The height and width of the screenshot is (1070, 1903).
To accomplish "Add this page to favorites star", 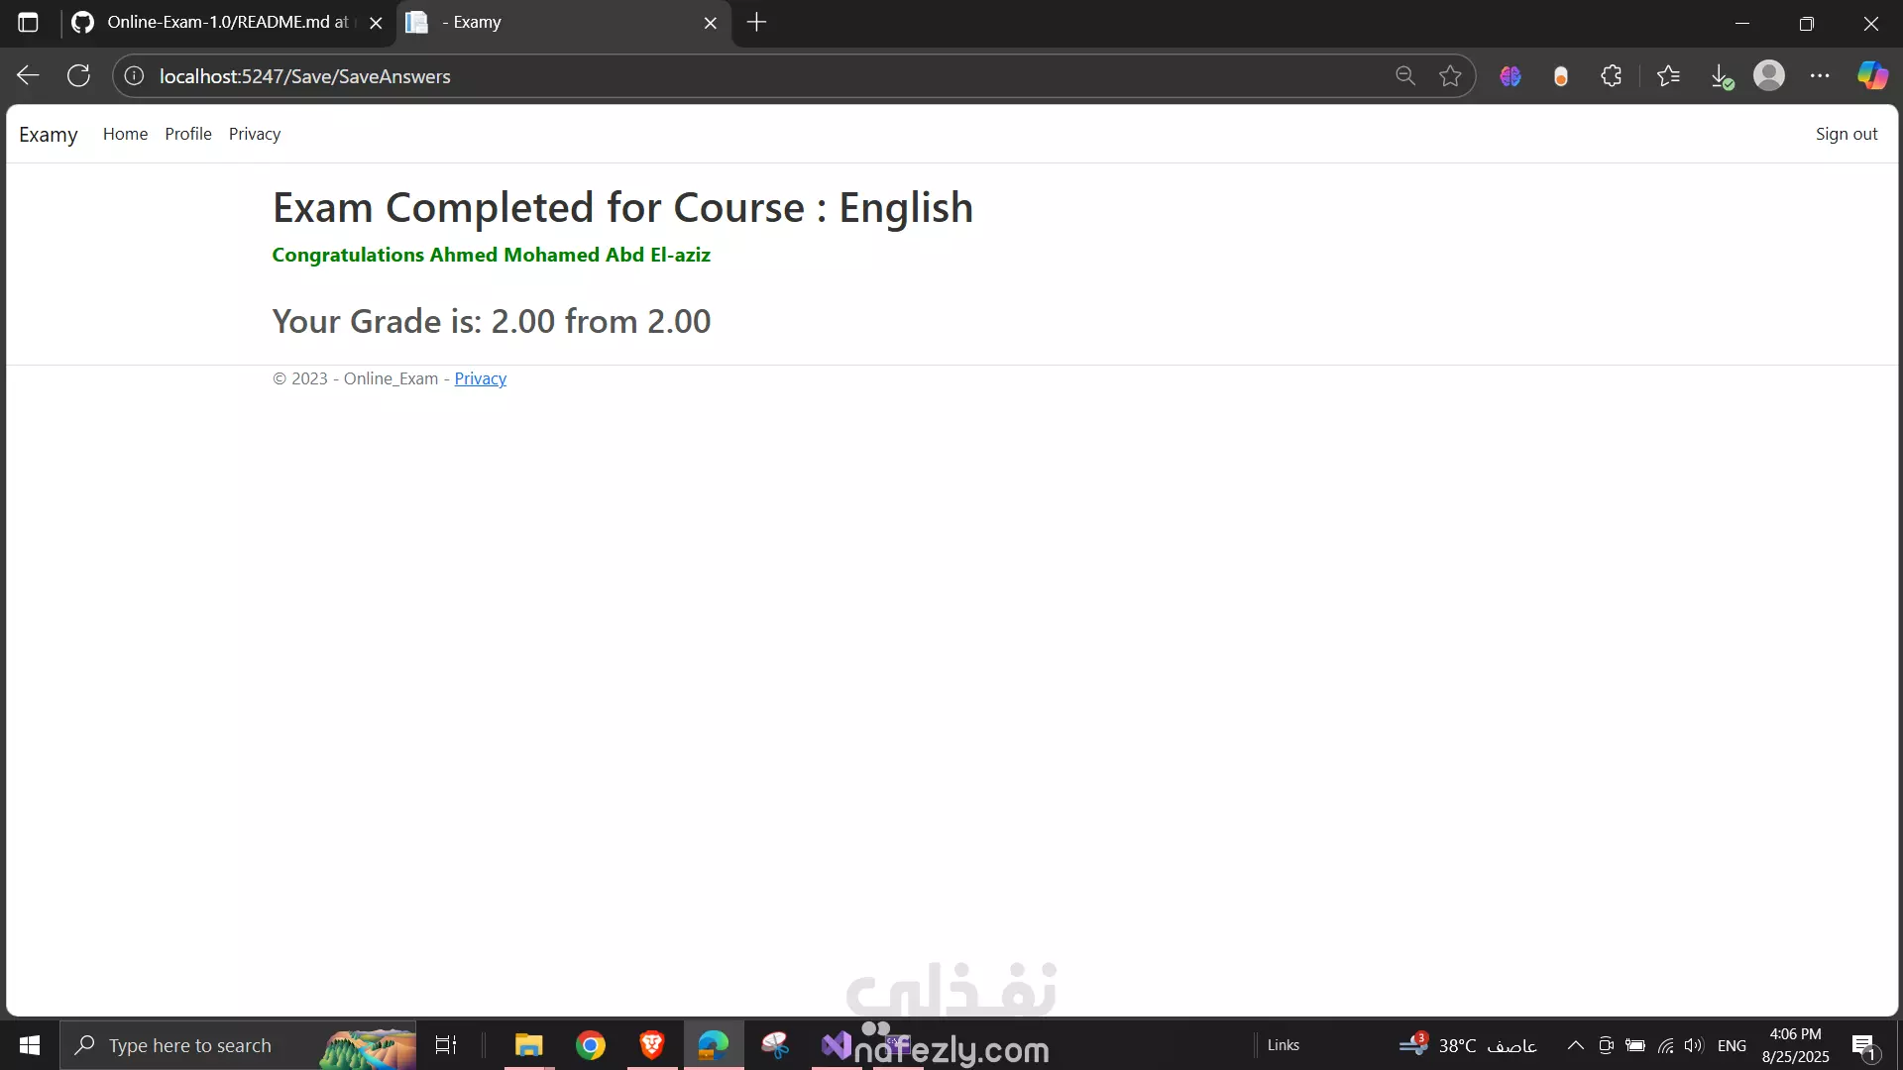I will (1450, 76).
